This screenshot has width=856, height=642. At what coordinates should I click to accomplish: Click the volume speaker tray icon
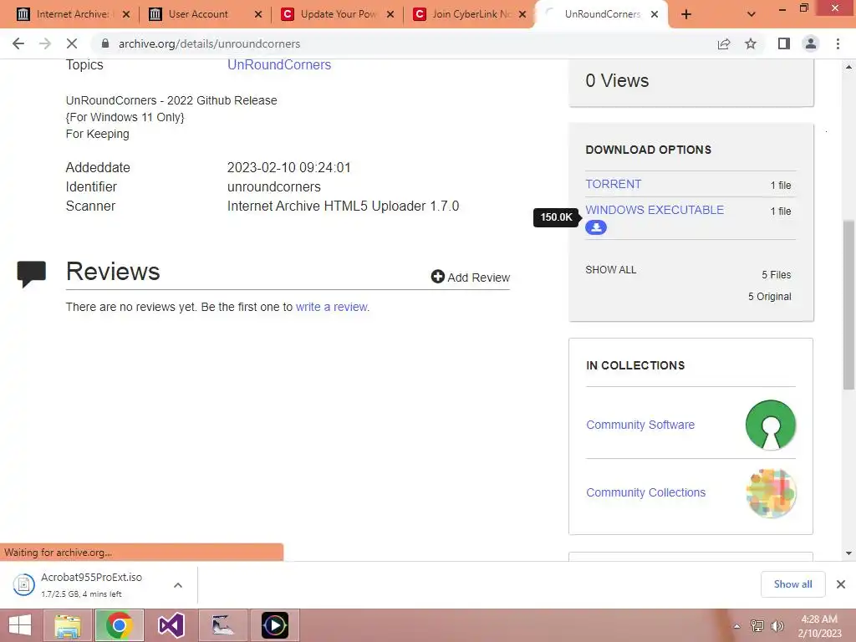(777, 626)
